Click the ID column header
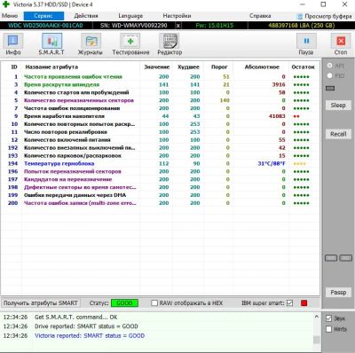Image resolution: width=355 pixels, height=353 pixels. coord(14,67)
